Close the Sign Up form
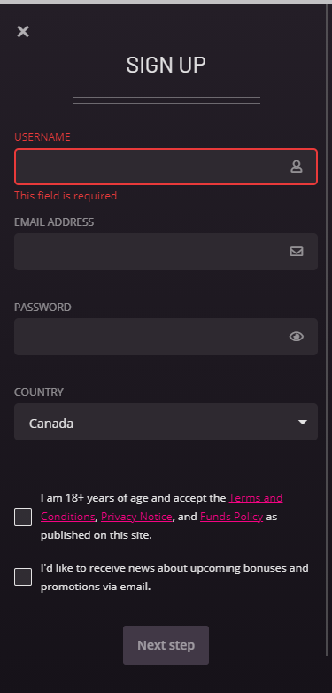This screenshot has width=332, height=693. coord(23,31)
